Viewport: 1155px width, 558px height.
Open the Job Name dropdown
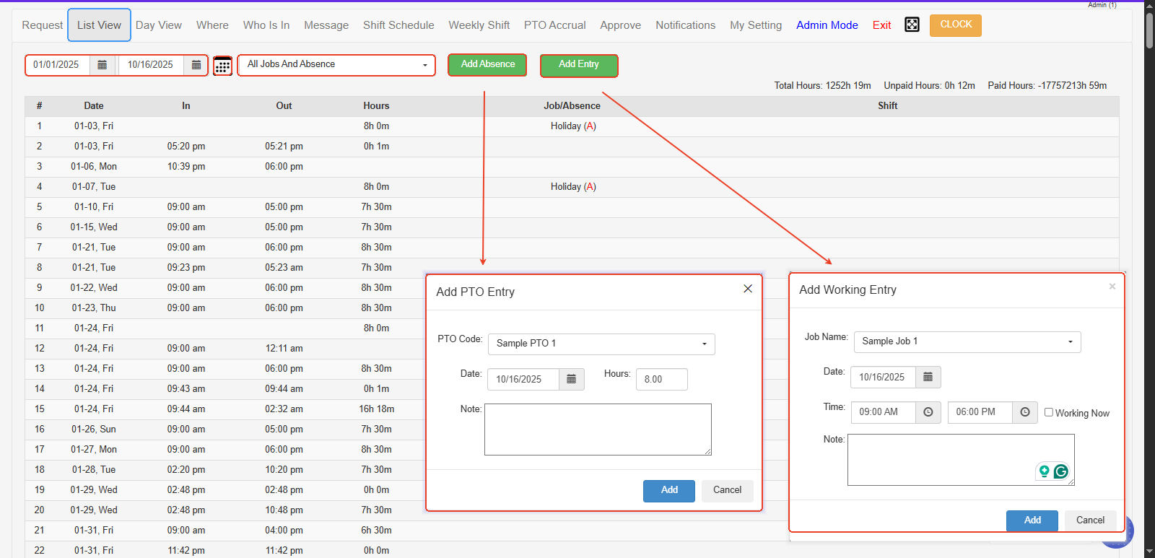(x=967, y=341)
